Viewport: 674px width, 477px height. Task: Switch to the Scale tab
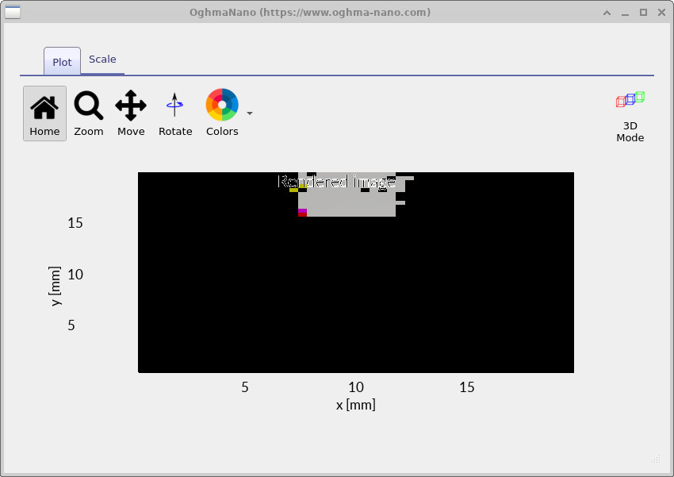[x=102, y=59]
